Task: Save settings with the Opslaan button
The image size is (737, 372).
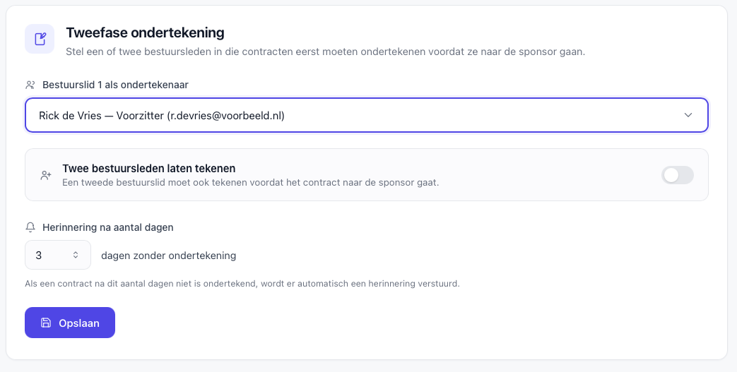Action: point(70,323)
